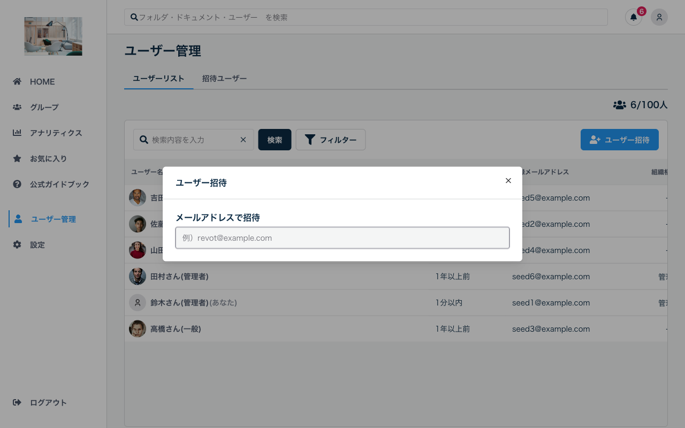The image size is (685, 428).
Task: Click the ユーザー招待 invite button
Action: pyautogui.click(x=619, y=139)
